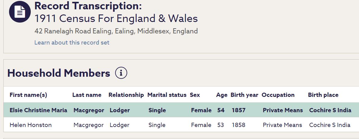
Task: Click the Household Members heading
Action: click(59, 73)
